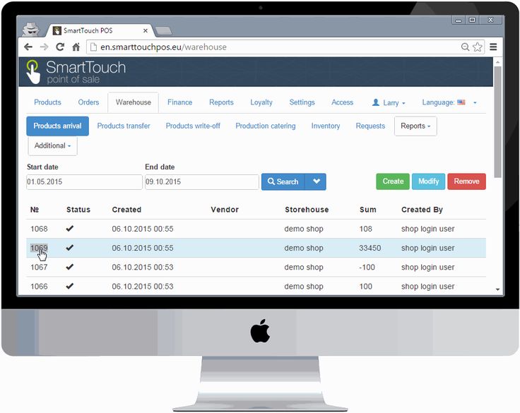Click the user silhouette icon beside Larry
This screenshot has width=520, height=413.
[x=376, y=102]
